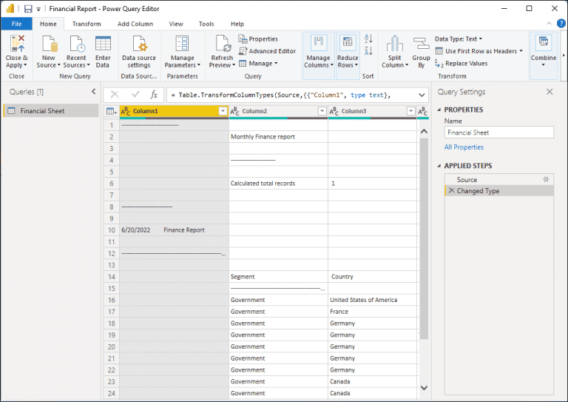Click the vertical scrollbar down arrow
The width and height of the screenshot is (568, 402).
point(424,387)
